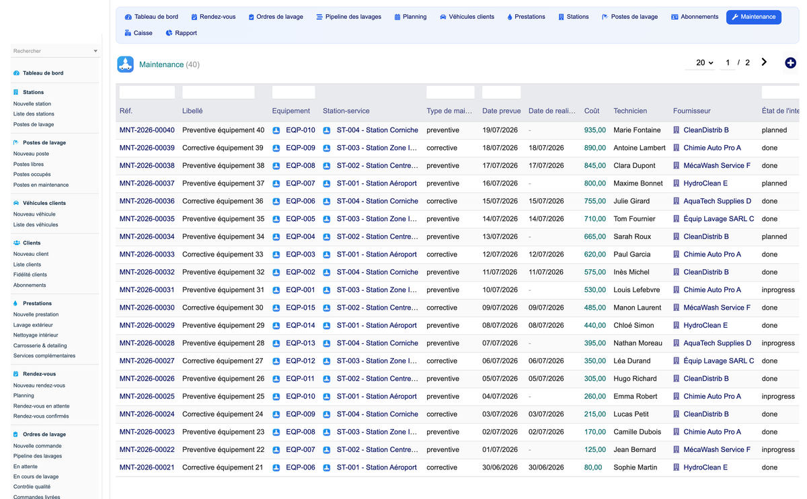Click station icon in MNT-2026-00027 row
The height and width of the screenshot is (499, 807).
coord(327,361)
